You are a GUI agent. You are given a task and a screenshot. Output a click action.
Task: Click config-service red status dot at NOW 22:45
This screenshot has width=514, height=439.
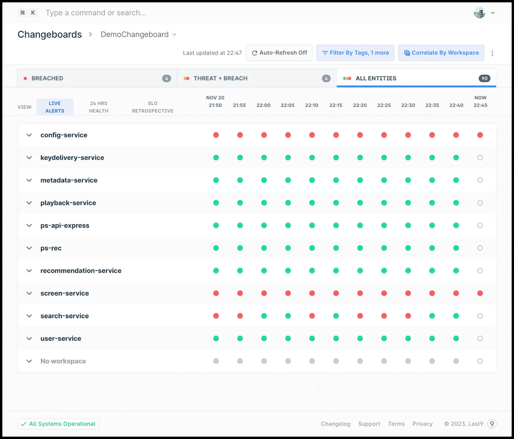coord(480,135)
